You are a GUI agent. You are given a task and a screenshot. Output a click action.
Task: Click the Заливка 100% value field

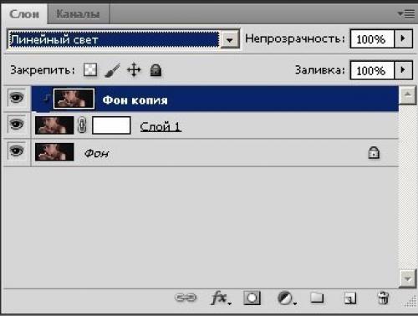[372, 70]
